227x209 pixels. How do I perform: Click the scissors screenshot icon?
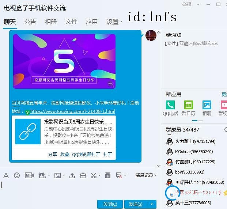click(x=94, y=175)
